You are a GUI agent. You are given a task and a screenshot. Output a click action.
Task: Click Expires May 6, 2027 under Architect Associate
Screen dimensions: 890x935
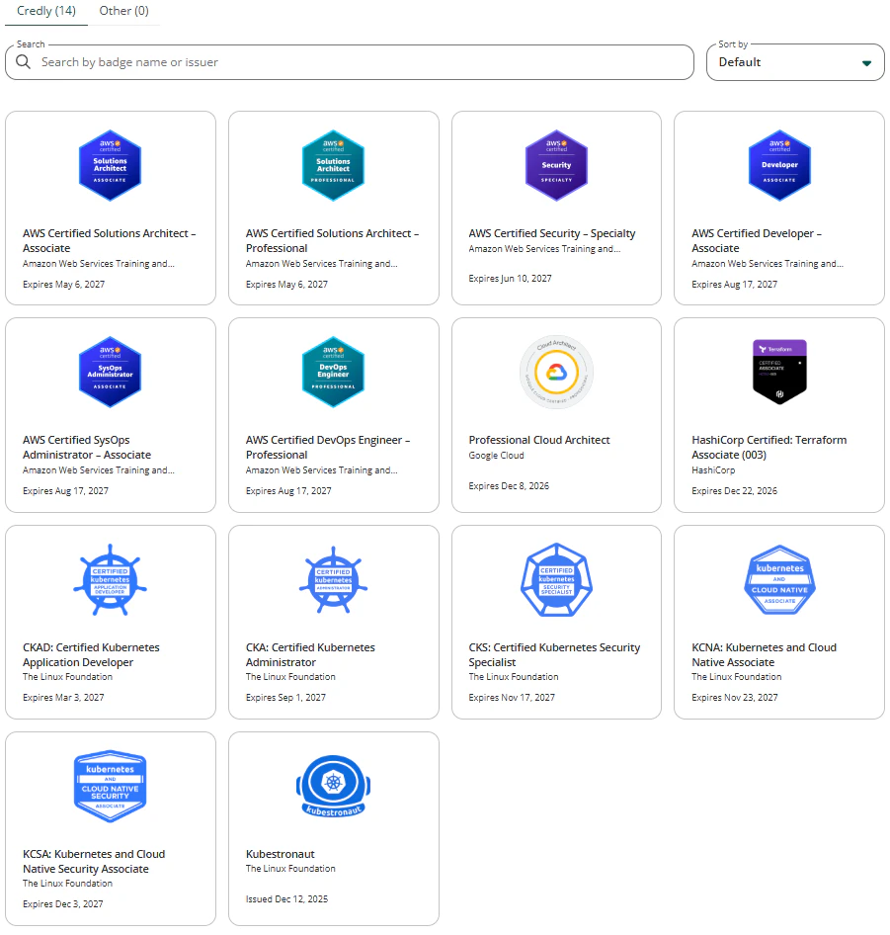coord(64,285)
